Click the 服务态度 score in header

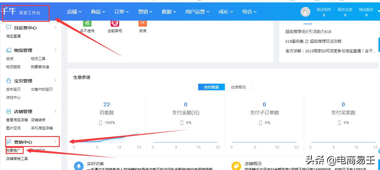345,12
